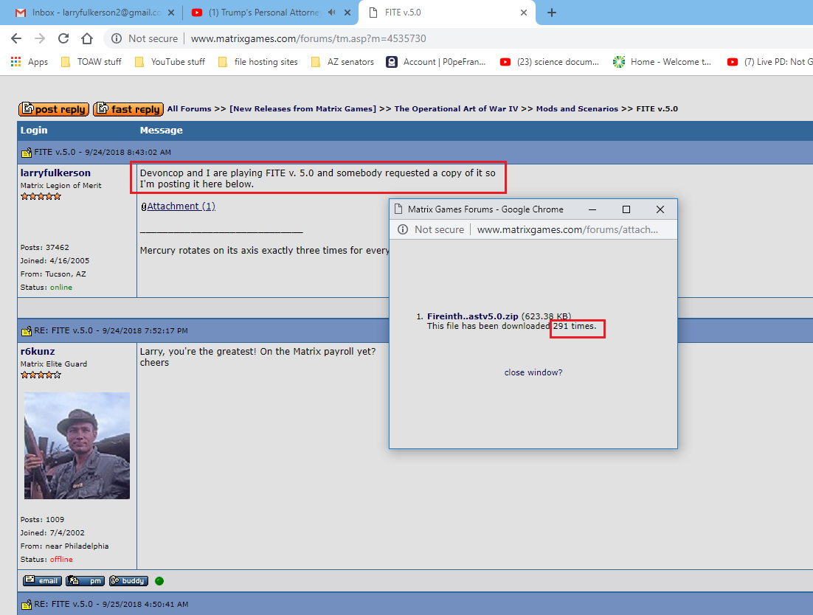Click close window? in popup
The image size is (813, 615).
click(x=533, y=372)
